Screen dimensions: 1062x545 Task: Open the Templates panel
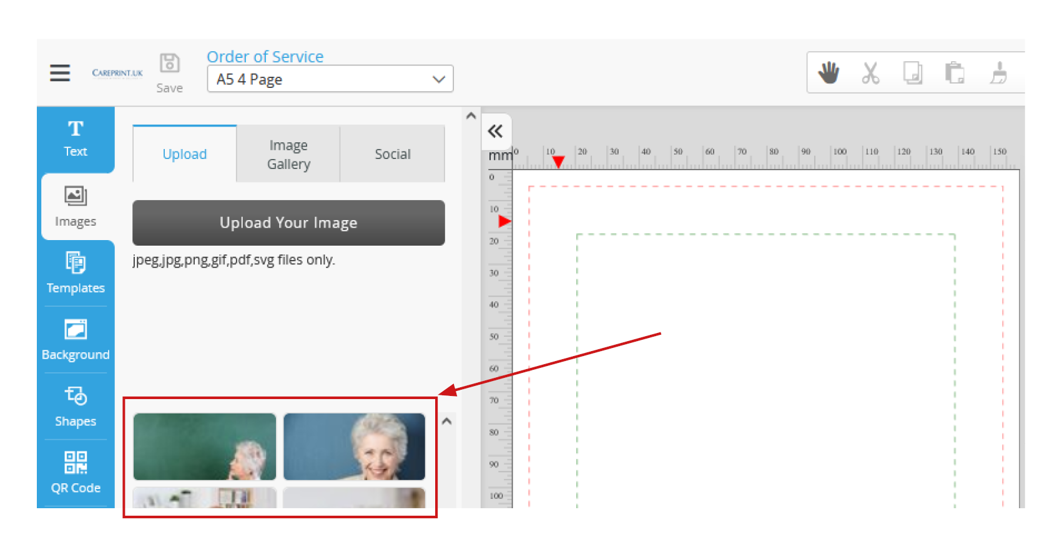(76, 273)
